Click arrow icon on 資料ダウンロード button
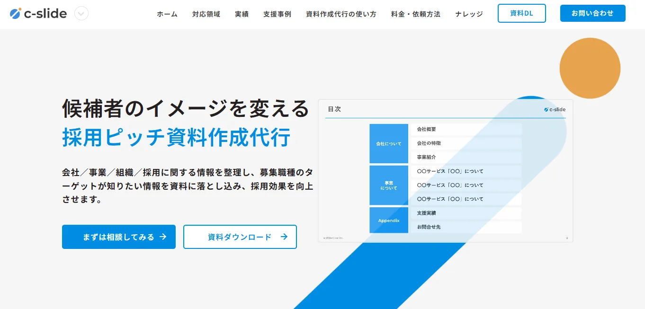645x309 pixels. [284, 237]
